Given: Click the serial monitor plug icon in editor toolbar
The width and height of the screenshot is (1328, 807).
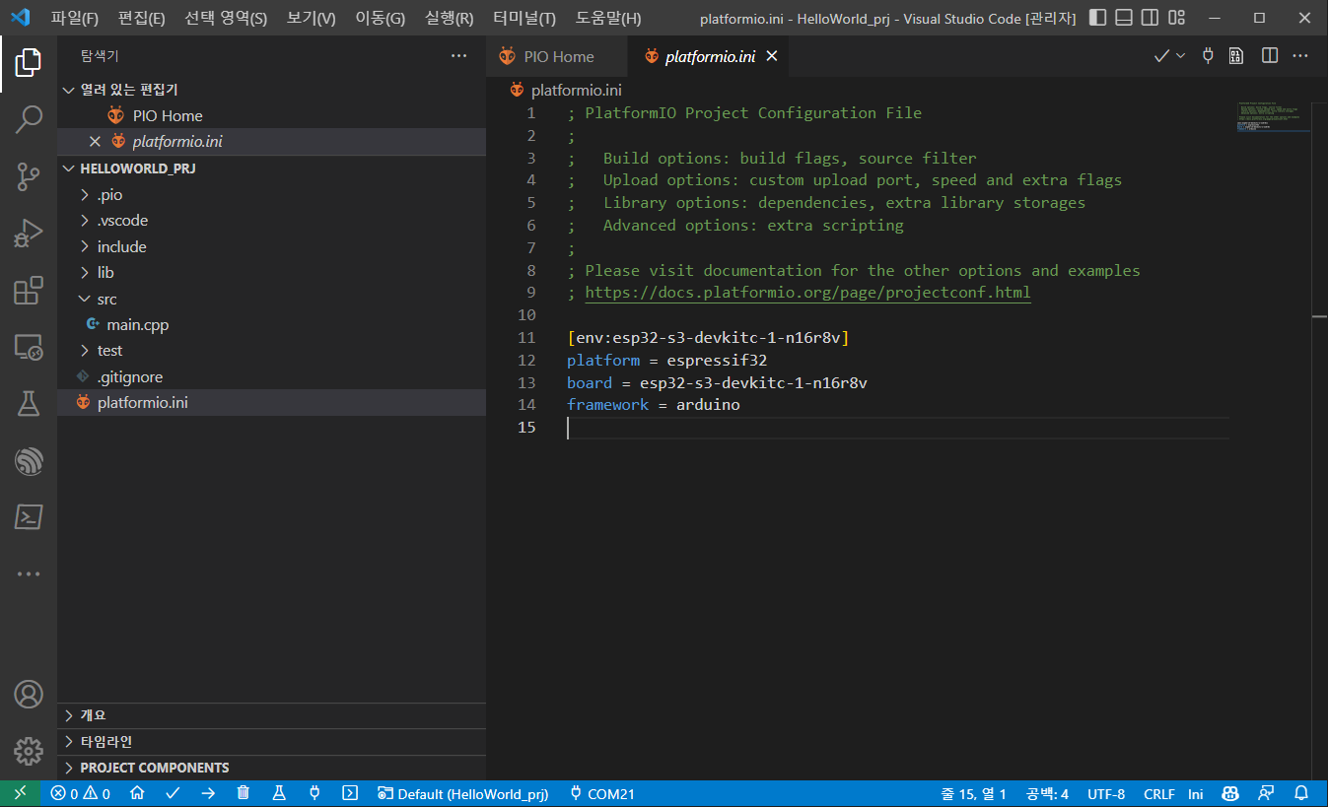Looking at the screenshot, I should [x=1208, y=56].
